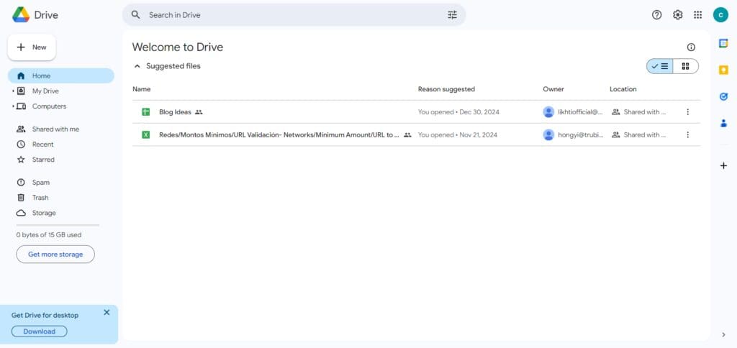Click Get more storage

click(55, 254)
